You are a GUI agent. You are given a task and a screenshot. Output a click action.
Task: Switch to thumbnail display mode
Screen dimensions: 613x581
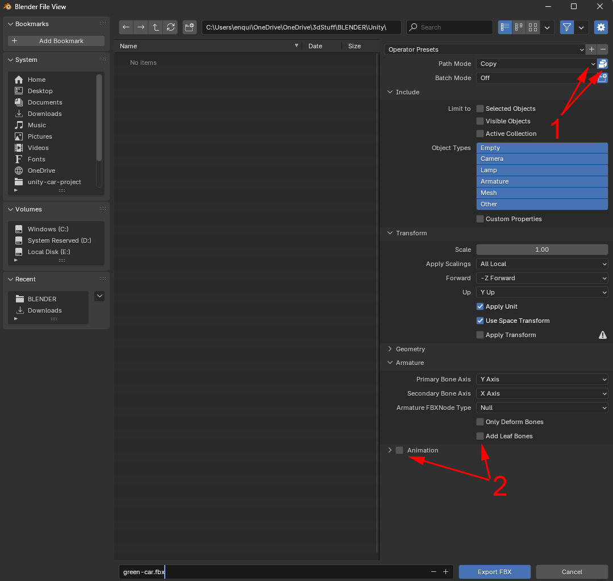click(533, 27)
